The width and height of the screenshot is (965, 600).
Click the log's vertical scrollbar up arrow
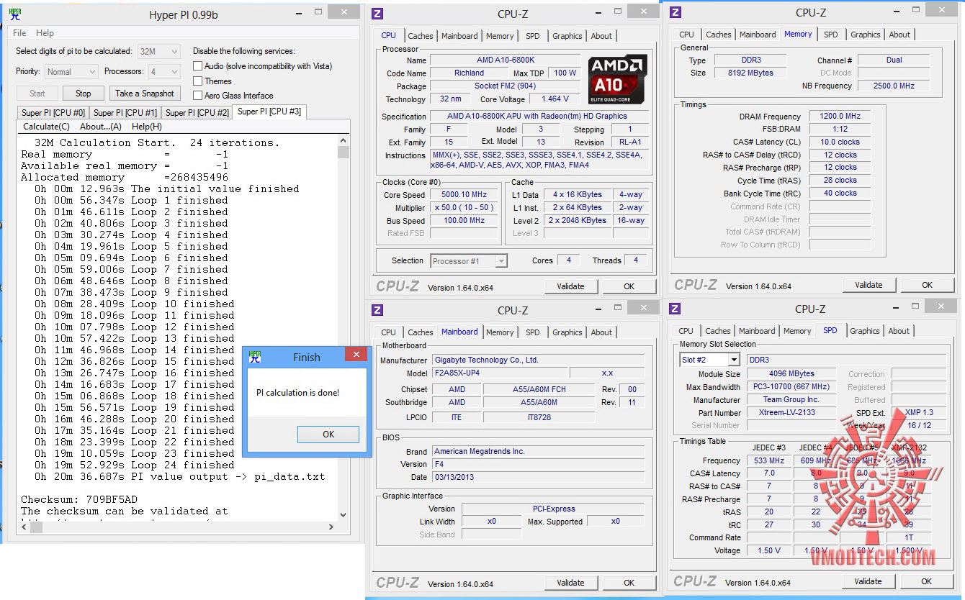click(x=344, y=141)
